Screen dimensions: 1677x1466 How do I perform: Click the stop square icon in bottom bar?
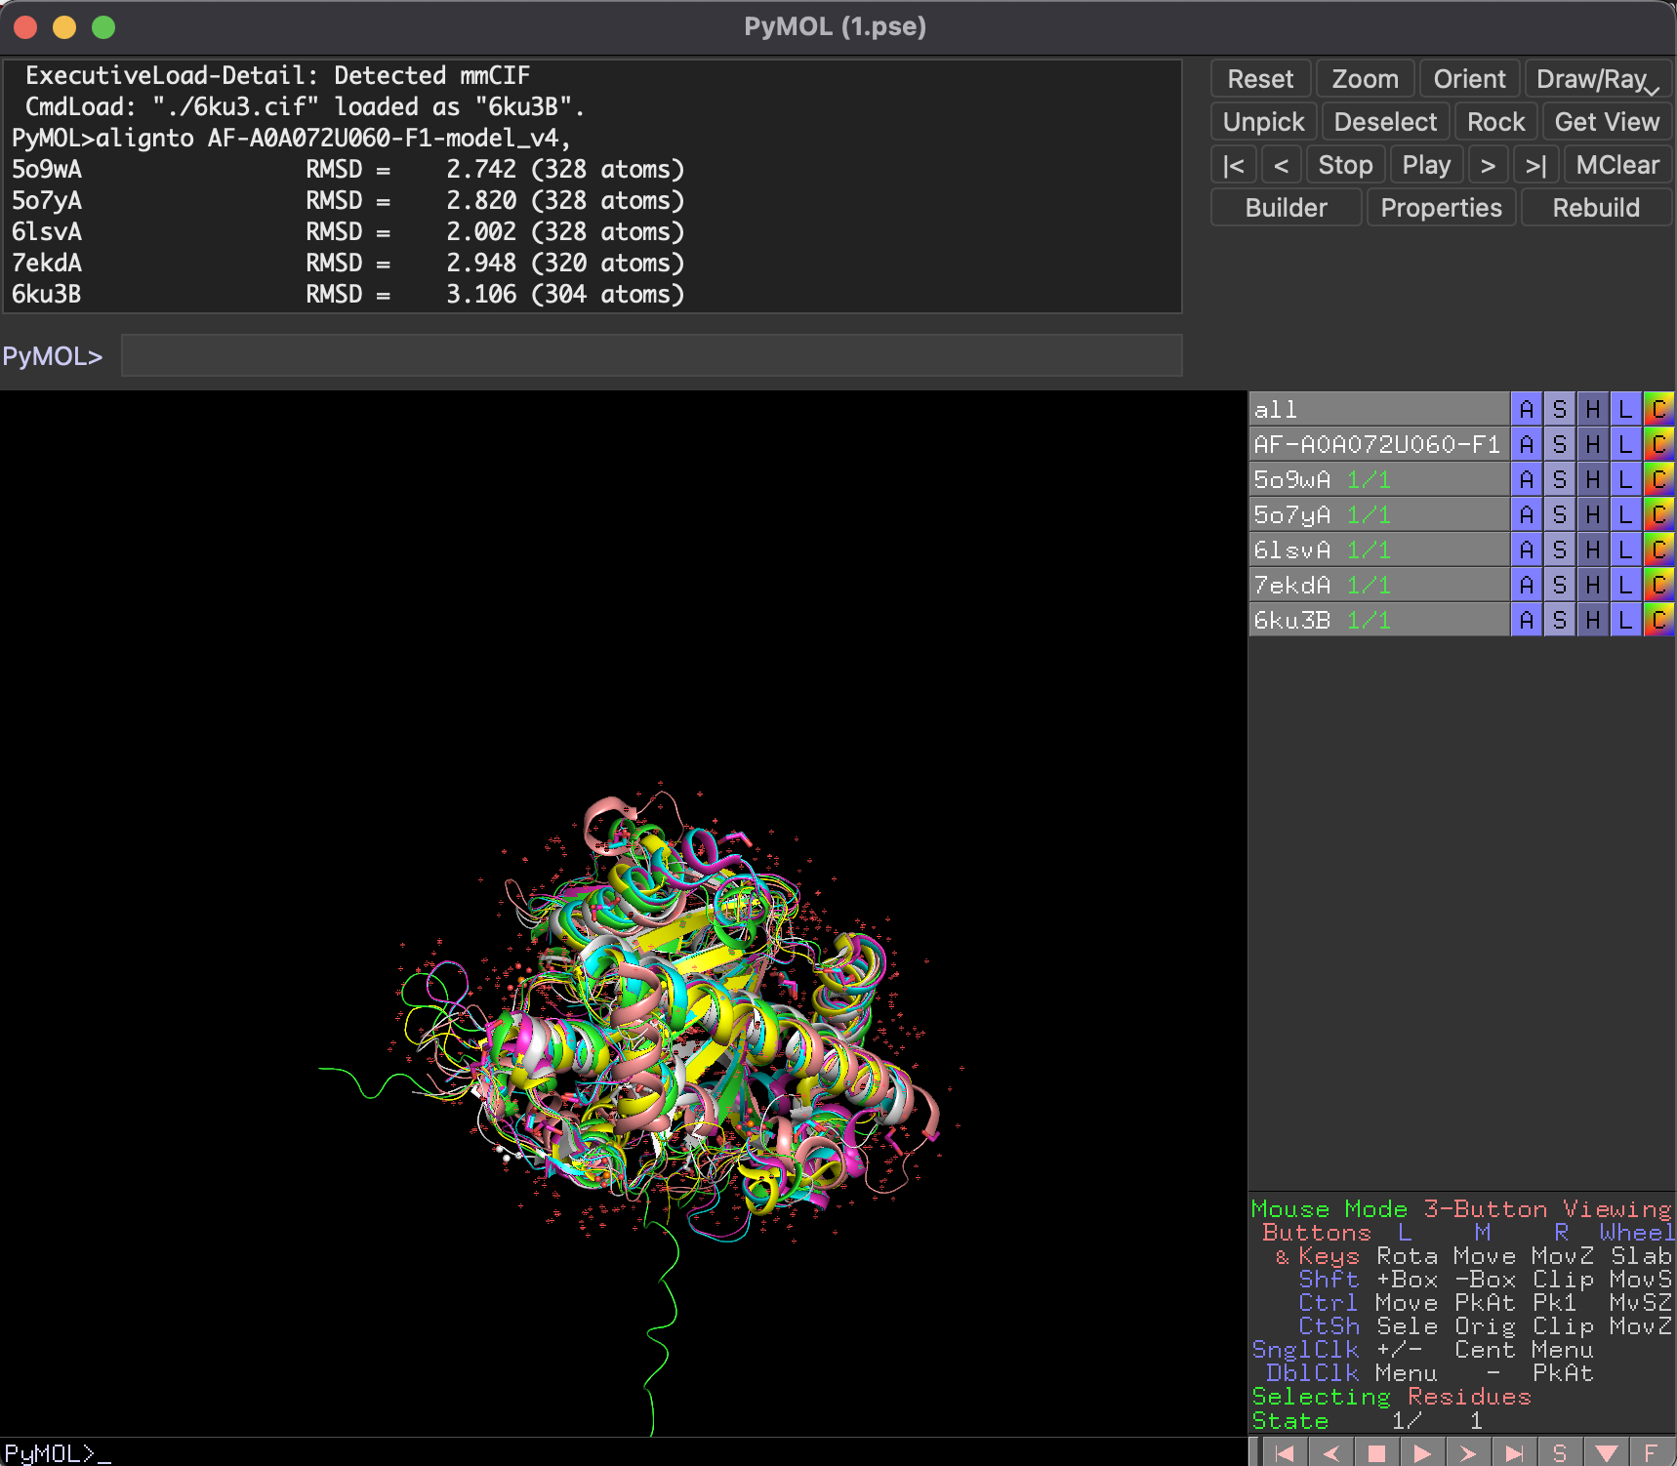coord(1376,1452)
